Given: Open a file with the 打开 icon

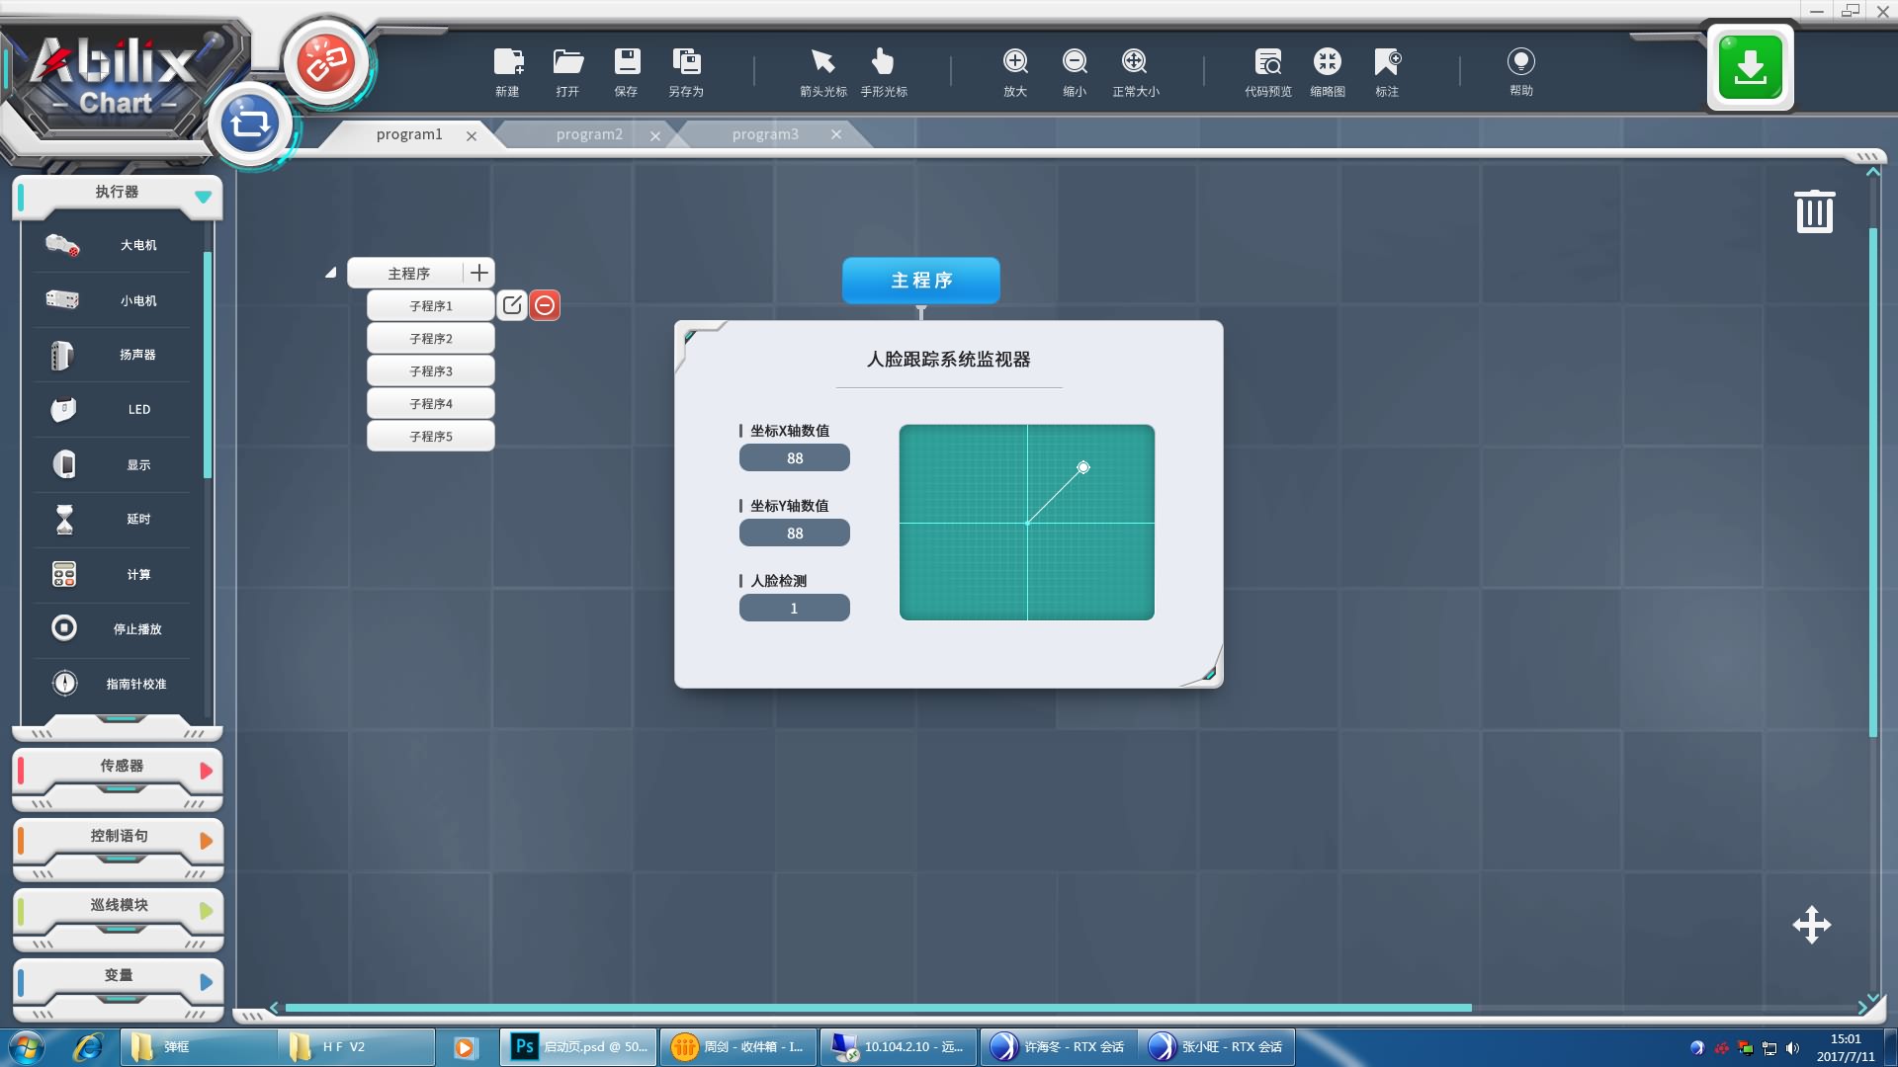Looking at the screenshot, I should click(567, 62).
